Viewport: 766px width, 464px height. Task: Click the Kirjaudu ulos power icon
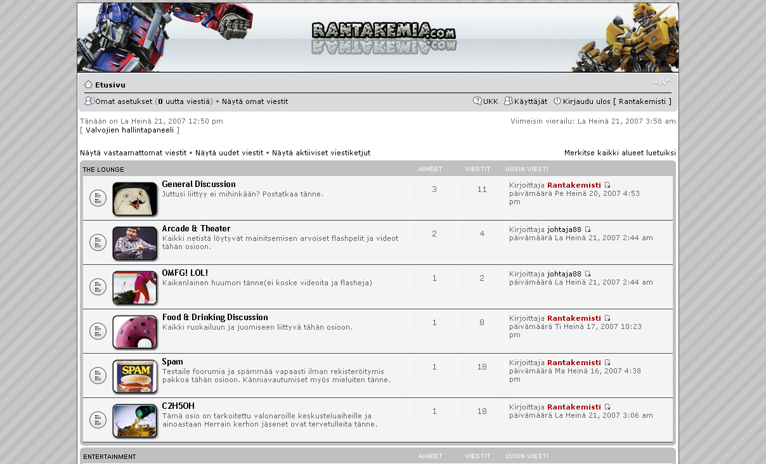pyautogui.click(x=557, y=101)
